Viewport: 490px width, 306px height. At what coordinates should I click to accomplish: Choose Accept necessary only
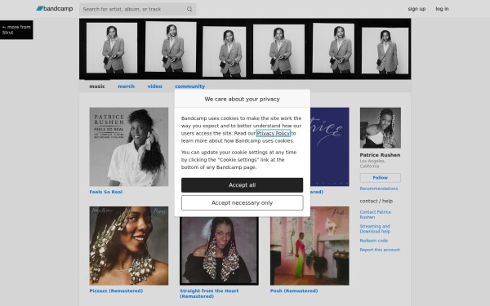(242, 203)
